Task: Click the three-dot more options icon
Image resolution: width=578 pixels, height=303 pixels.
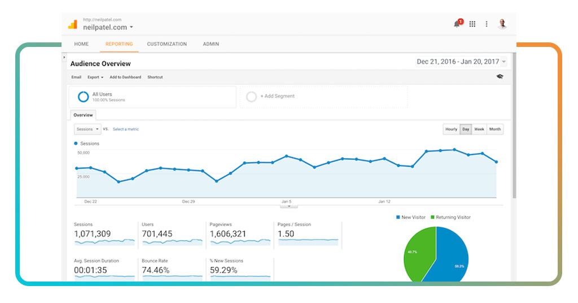Action: tap(487, 24)
